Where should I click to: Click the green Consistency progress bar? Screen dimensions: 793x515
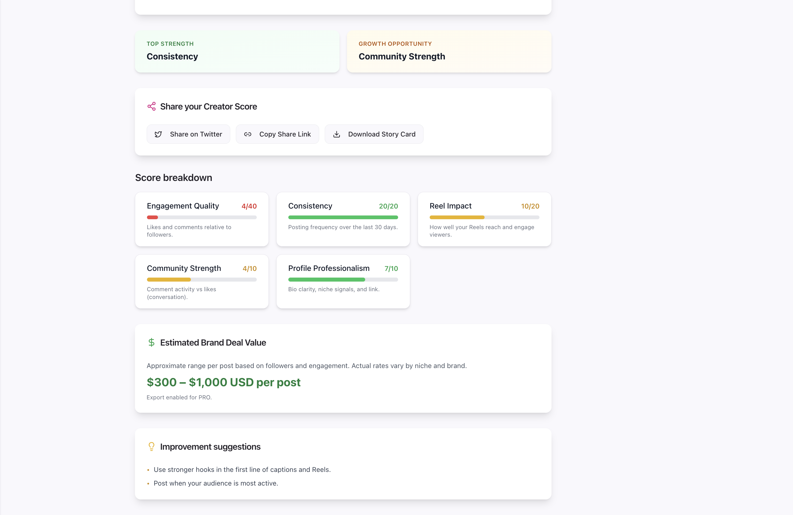(343, 217)
